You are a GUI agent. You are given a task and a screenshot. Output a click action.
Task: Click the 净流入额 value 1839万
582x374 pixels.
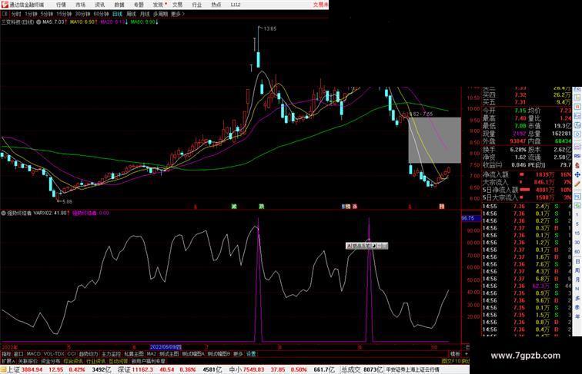coord(544,175)
